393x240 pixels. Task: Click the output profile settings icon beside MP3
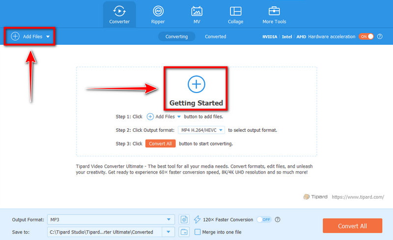[184, 220]
